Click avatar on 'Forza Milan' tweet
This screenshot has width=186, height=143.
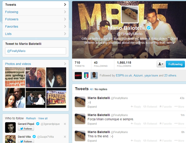[x=80, y=119]
